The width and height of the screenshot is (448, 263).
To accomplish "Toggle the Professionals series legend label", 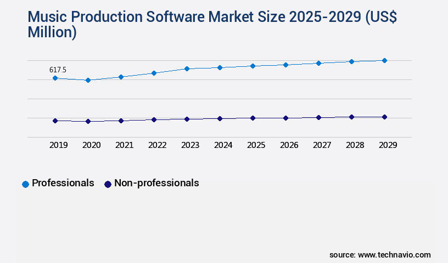I will pos(63,183).
